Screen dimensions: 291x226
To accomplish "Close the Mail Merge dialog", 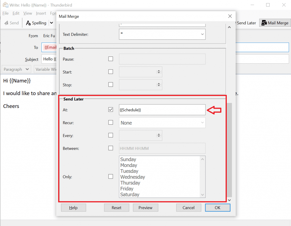I will 230,16.
